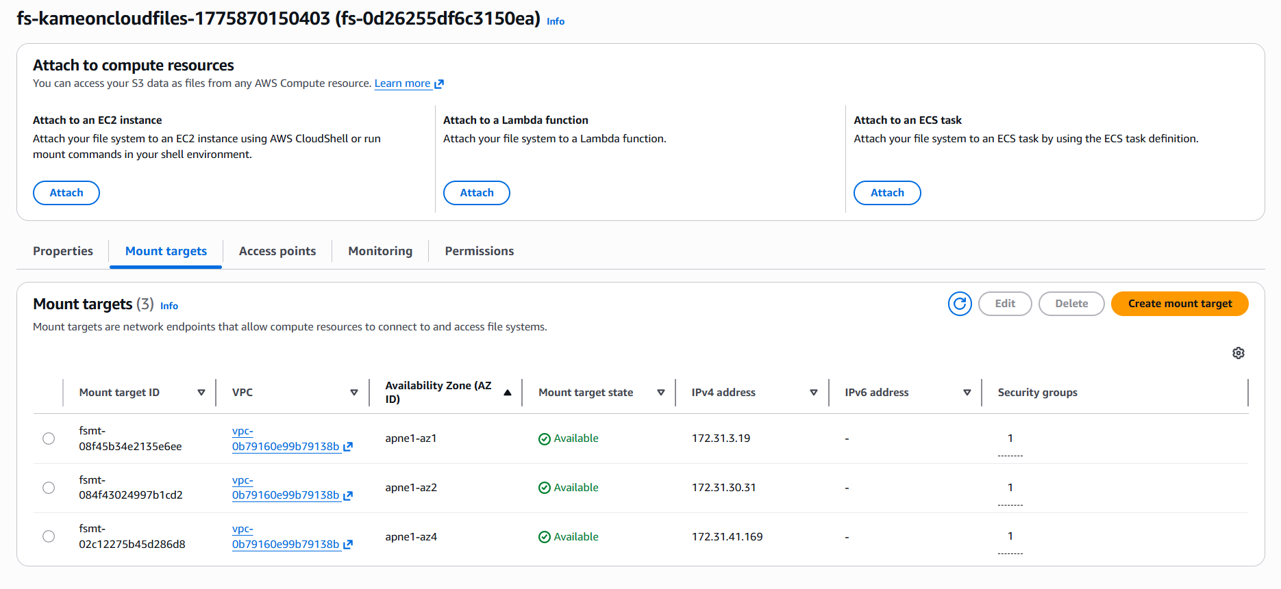Select mount target fsmt-084f43024997b1cd2 radio button

pos(49,488)
